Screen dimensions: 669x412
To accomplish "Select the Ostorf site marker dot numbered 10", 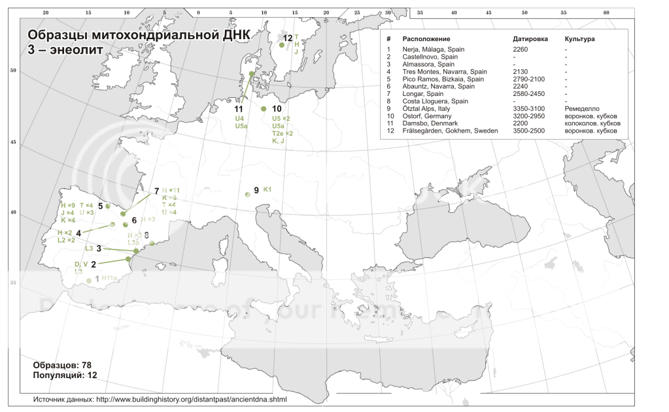I will pos(264,109).
